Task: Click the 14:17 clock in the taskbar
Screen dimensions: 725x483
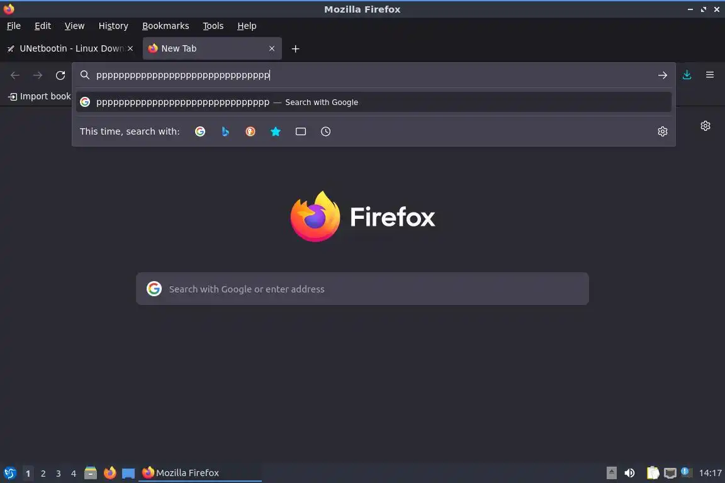Action: tap(710, 473)
